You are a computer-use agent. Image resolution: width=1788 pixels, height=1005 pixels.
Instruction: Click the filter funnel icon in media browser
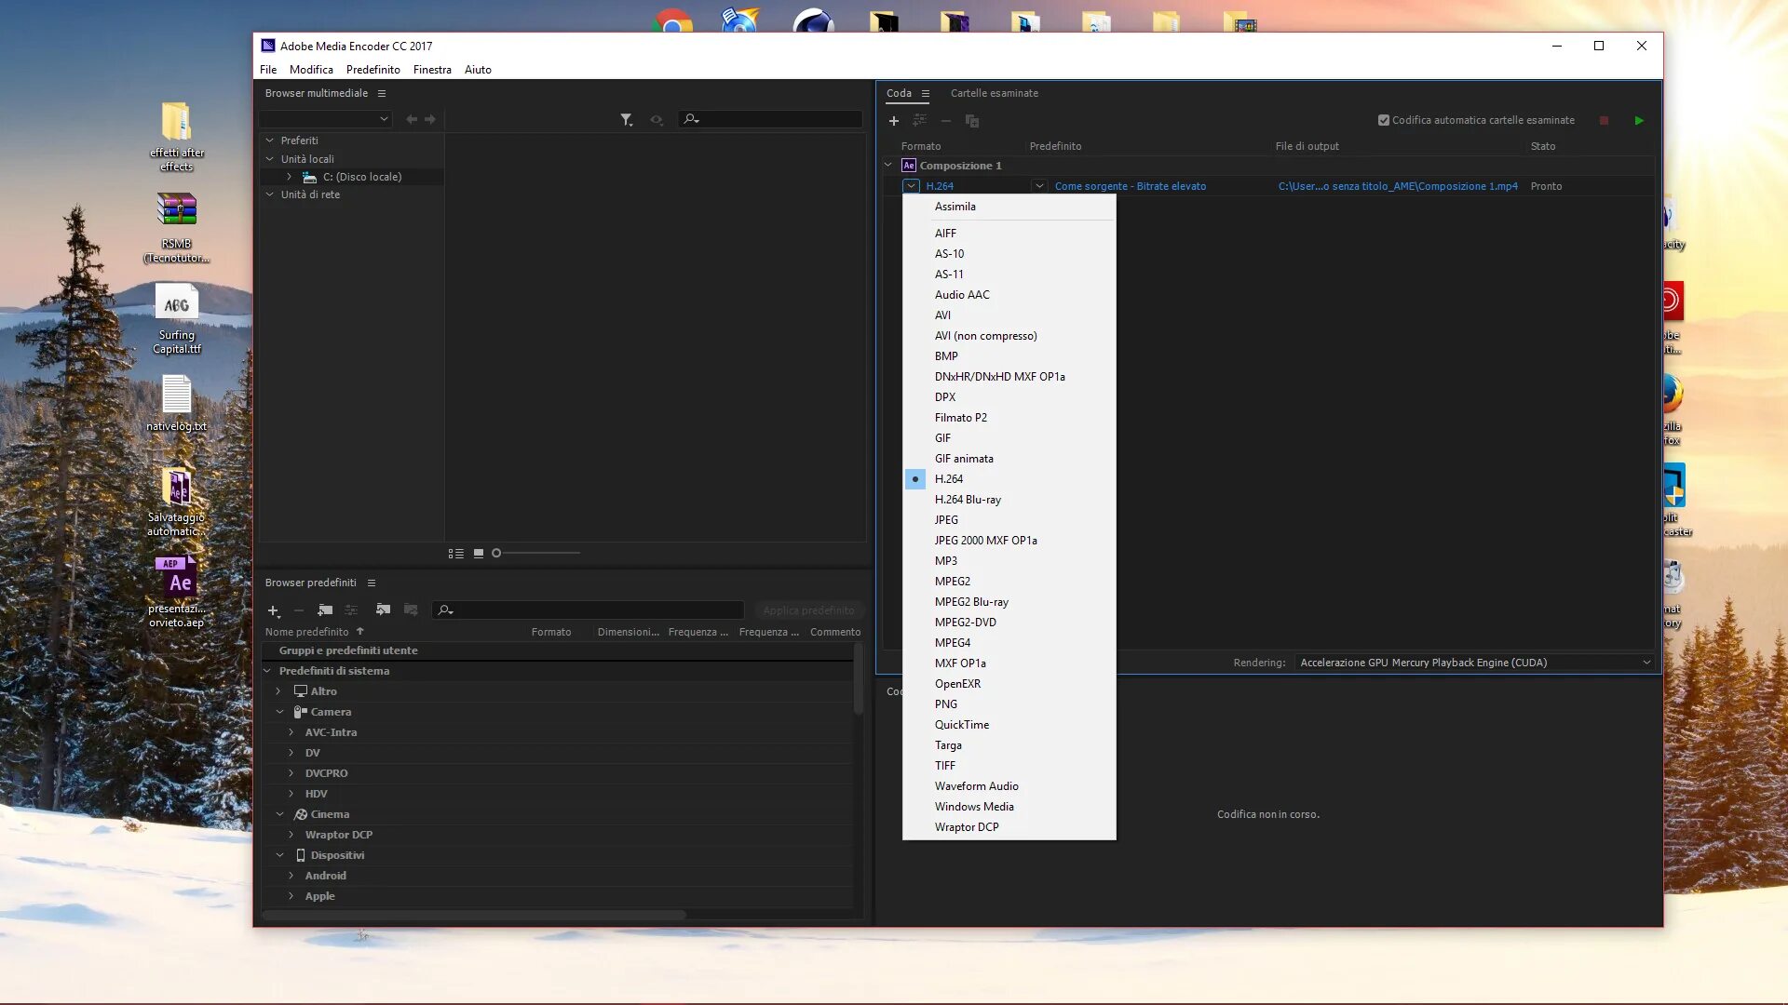tap(627, 119)
